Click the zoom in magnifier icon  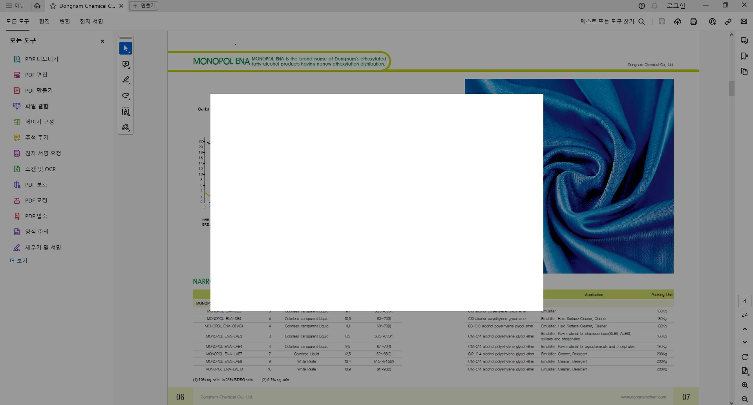pos(745,385)
